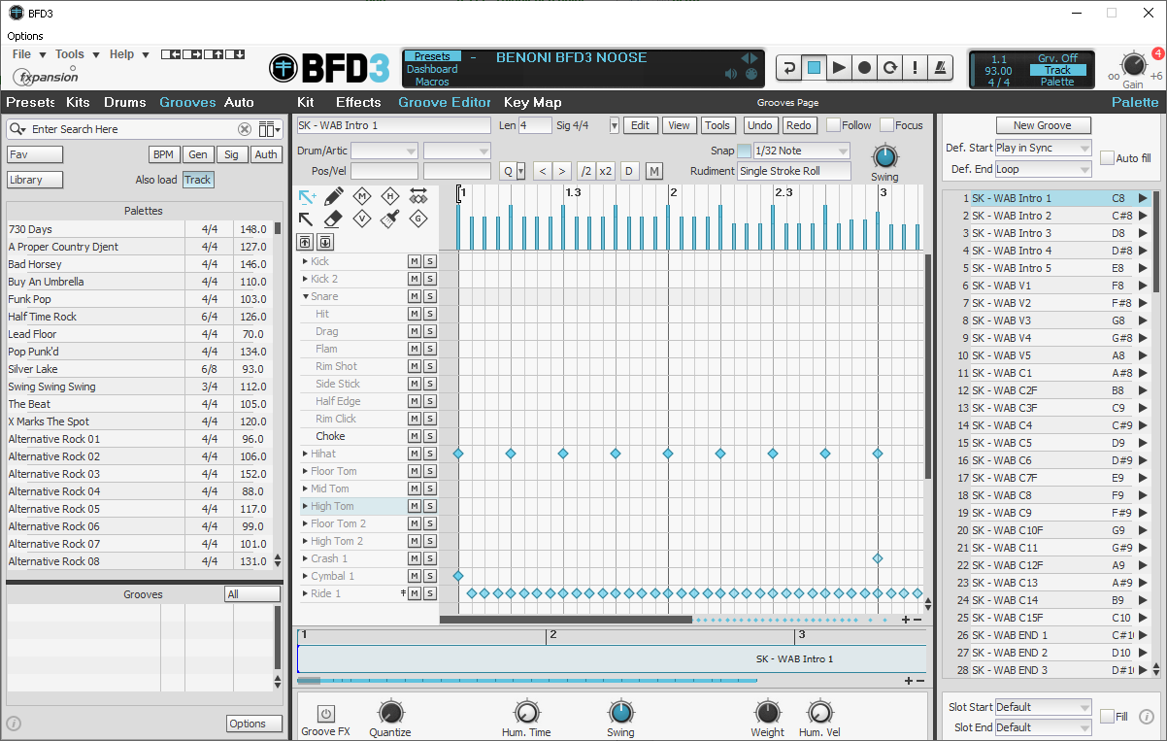Switch to the Kits tab
The image size is (1167, 741).
78,102
